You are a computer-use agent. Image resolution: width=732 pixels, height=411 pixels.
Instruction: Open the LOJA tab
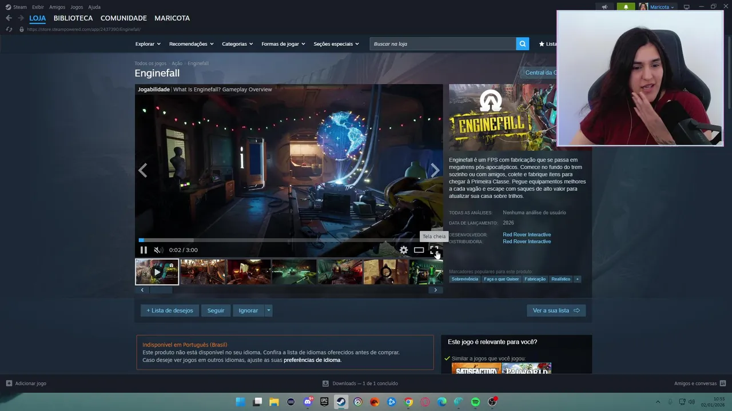[38, 18]
